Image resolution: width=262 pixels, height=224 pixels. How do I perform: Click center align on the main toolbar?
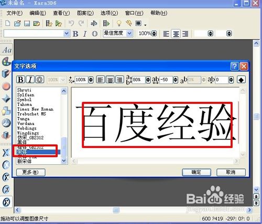176,34
